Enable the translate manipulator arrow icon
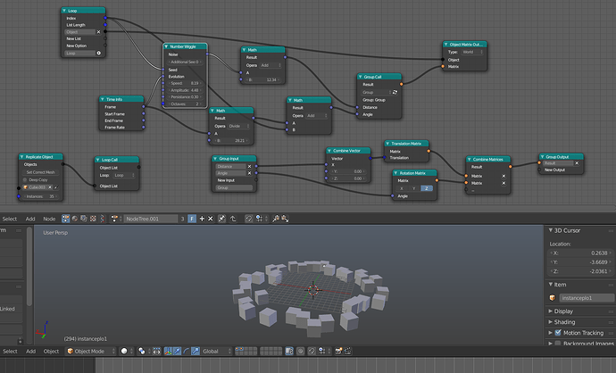 point(177,351)
